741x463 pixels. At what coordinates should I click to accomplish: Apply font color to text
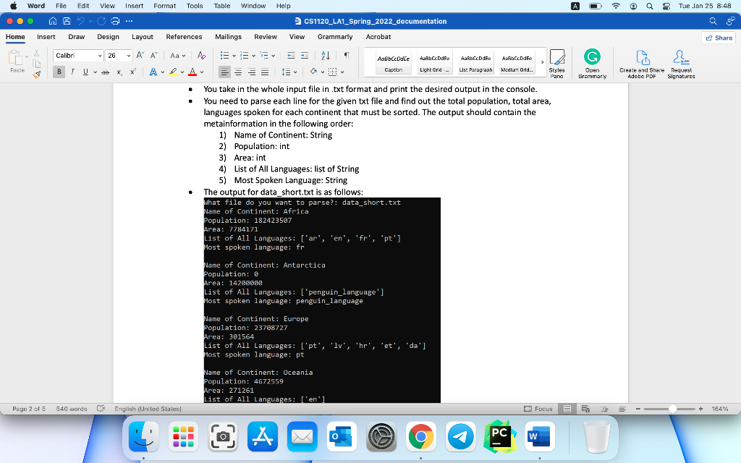[191, 72]
